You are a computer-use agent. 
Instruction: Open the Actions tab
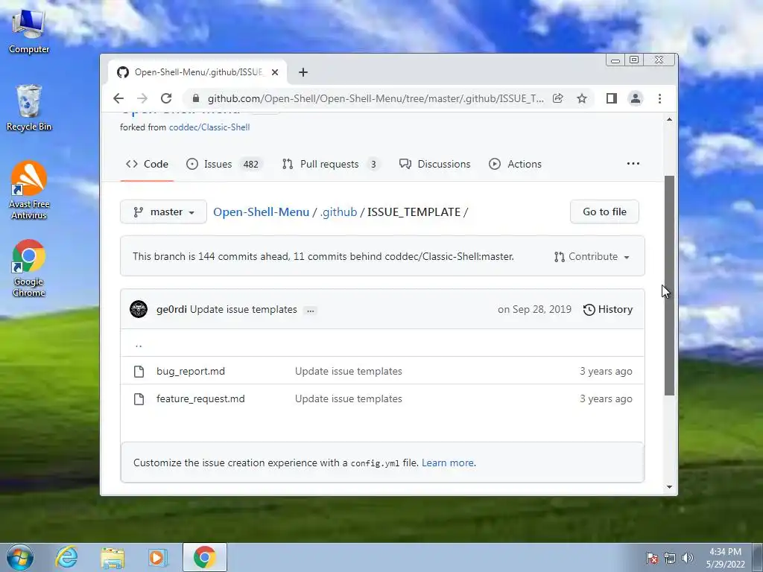tap(516, 165)
